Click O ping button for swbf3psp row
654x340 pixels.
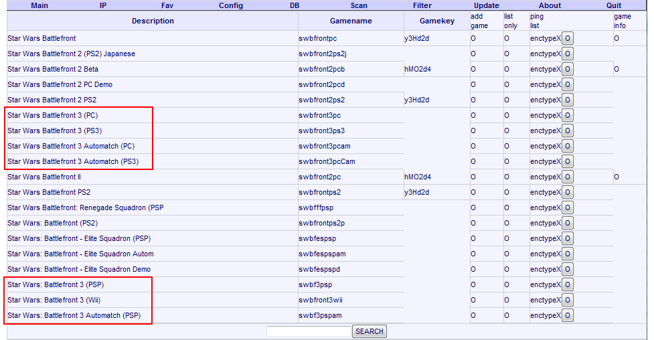coord(567,285)
